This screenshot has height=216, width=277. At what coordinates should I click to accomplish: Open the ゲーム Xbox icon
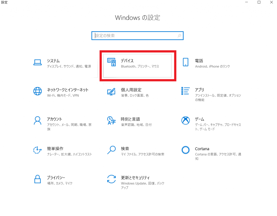[186, 121]
